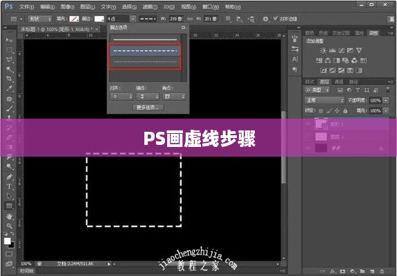Click the Gradient Map adjustment icon
The width and height of the screenshot is (397, 276).
click(359, 70)
